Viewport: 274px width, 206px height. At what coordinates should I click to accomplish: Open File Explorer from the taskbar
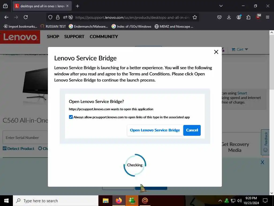pos(105,201)
